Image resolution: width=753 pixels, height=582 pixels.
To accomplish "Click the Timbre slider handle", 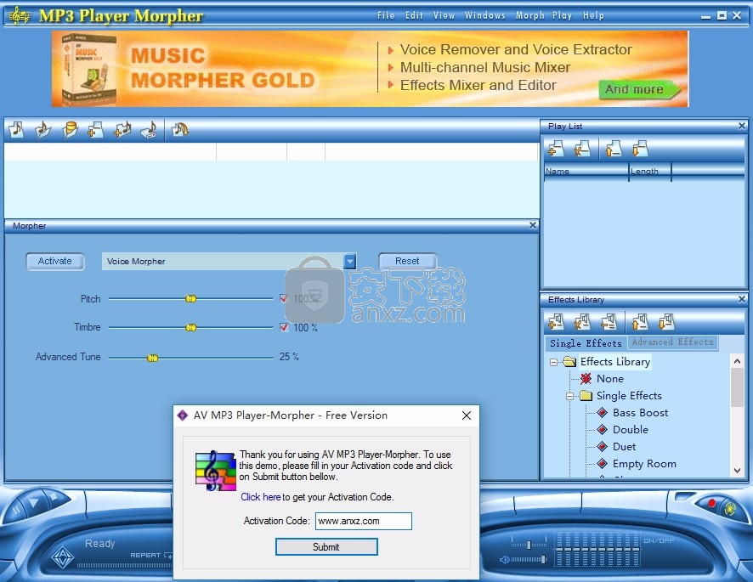I will 190,327.
